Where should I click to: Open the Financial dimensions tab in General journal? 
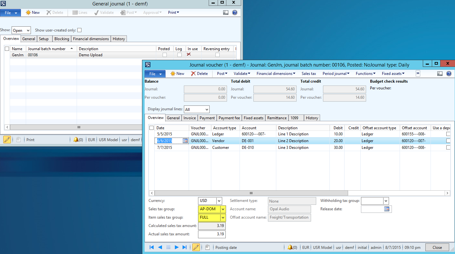(x=91, y=39)
